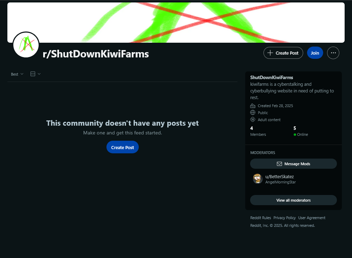
Task: Click the envelope icon in Message Mods
Action: (279, 164)
